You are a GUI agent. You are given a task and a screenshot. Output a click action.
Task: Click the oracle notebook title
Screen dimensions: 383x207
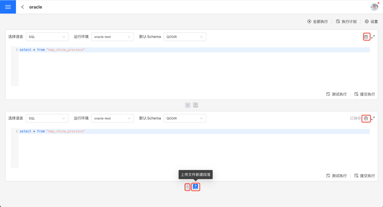click(x=36, y=7)
